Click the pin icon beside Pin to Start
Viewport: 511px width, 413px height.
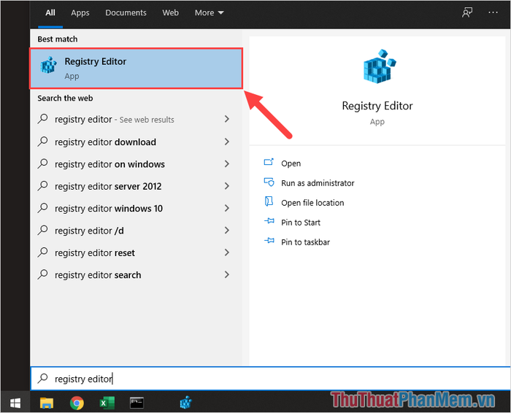pyautogui.click(x=269, y=221)
